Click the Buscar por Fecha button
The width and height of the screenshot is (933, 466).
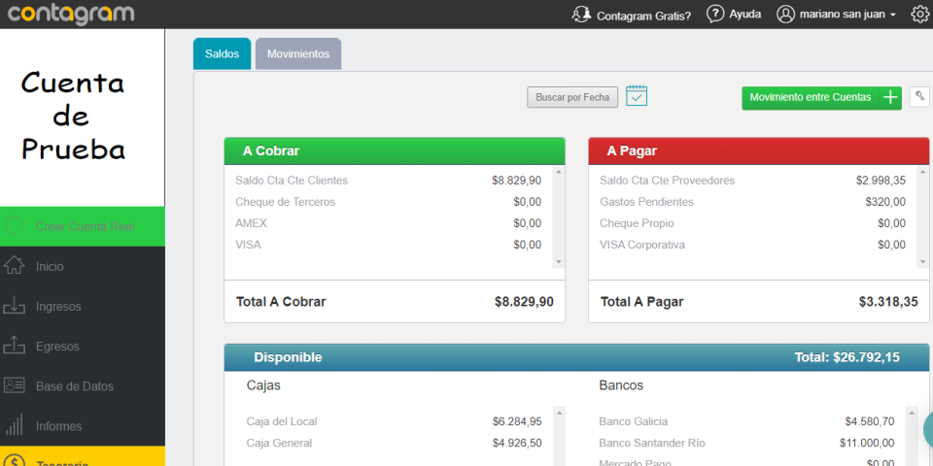pyautogui.click(x=572, y=97)
